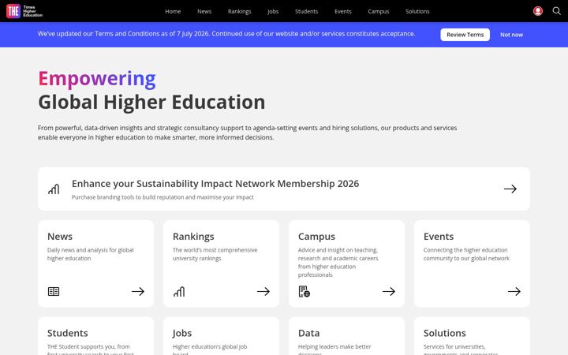The height and width of the screenshot is (355, 568).
Task: Click the arrow in the Campus card
Action: click(389, 291)
